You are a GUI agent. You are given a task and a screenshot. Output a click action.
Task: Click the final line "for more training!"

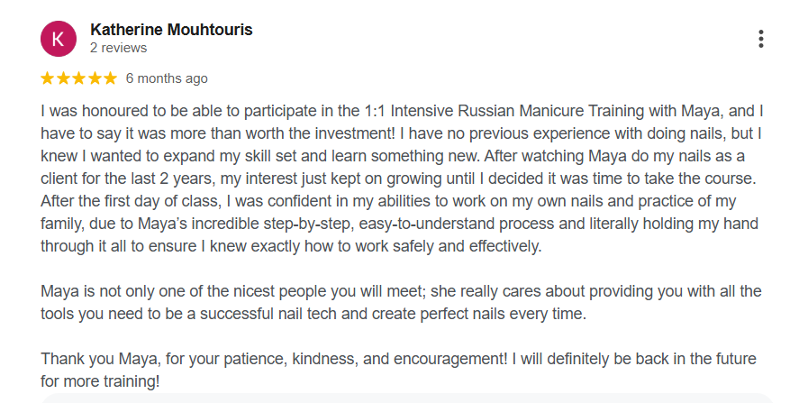pos(100,382)
